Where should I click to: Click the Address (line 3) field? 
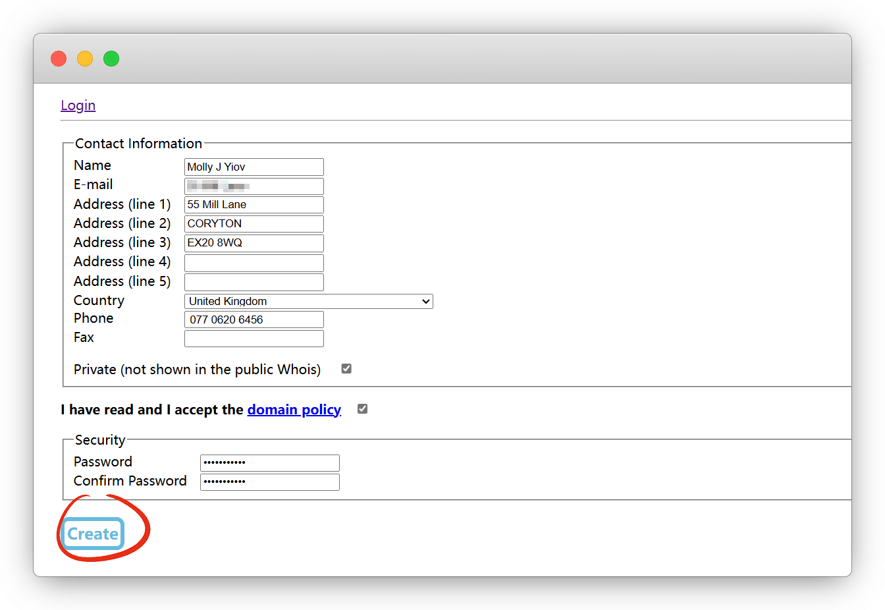click(254, 243)
